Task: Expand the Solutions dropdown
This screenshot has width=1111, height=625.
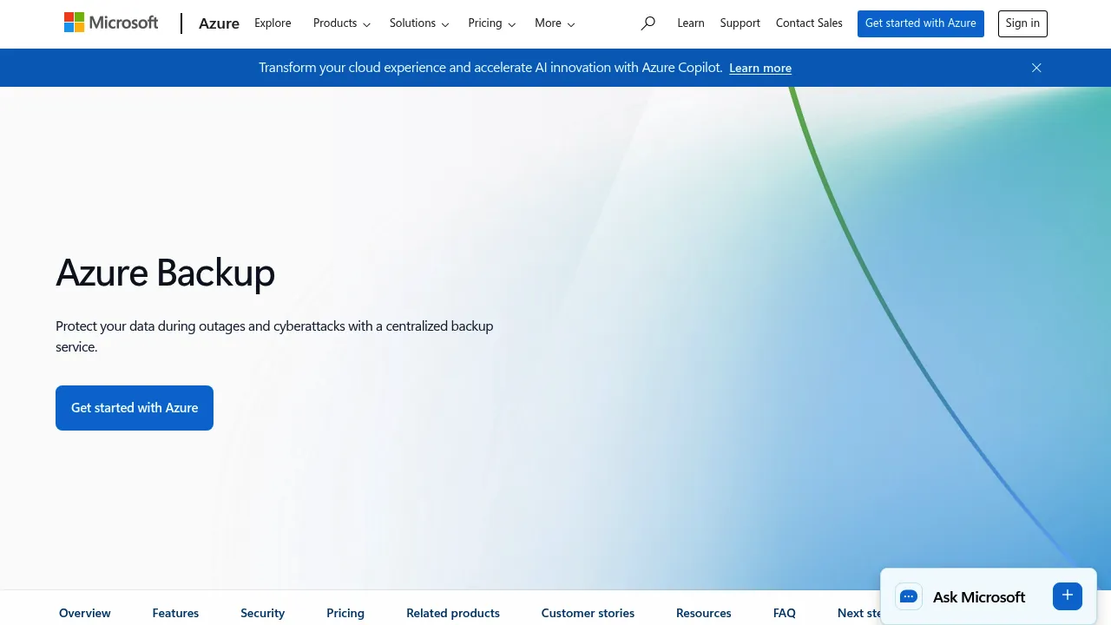Action: (419, 23)
